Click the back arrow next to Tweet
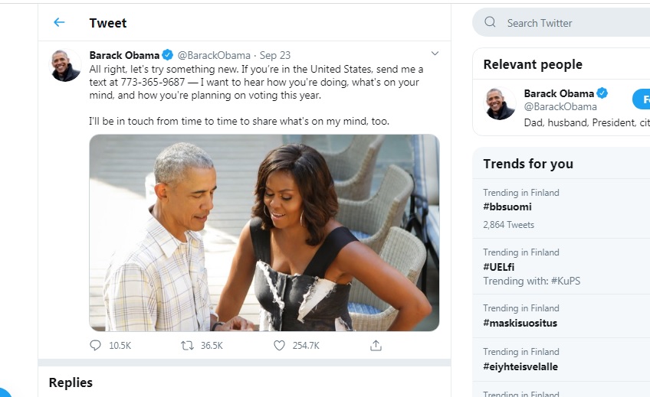The height and width of the screenshot is (397, 650). tap(59, 22)
